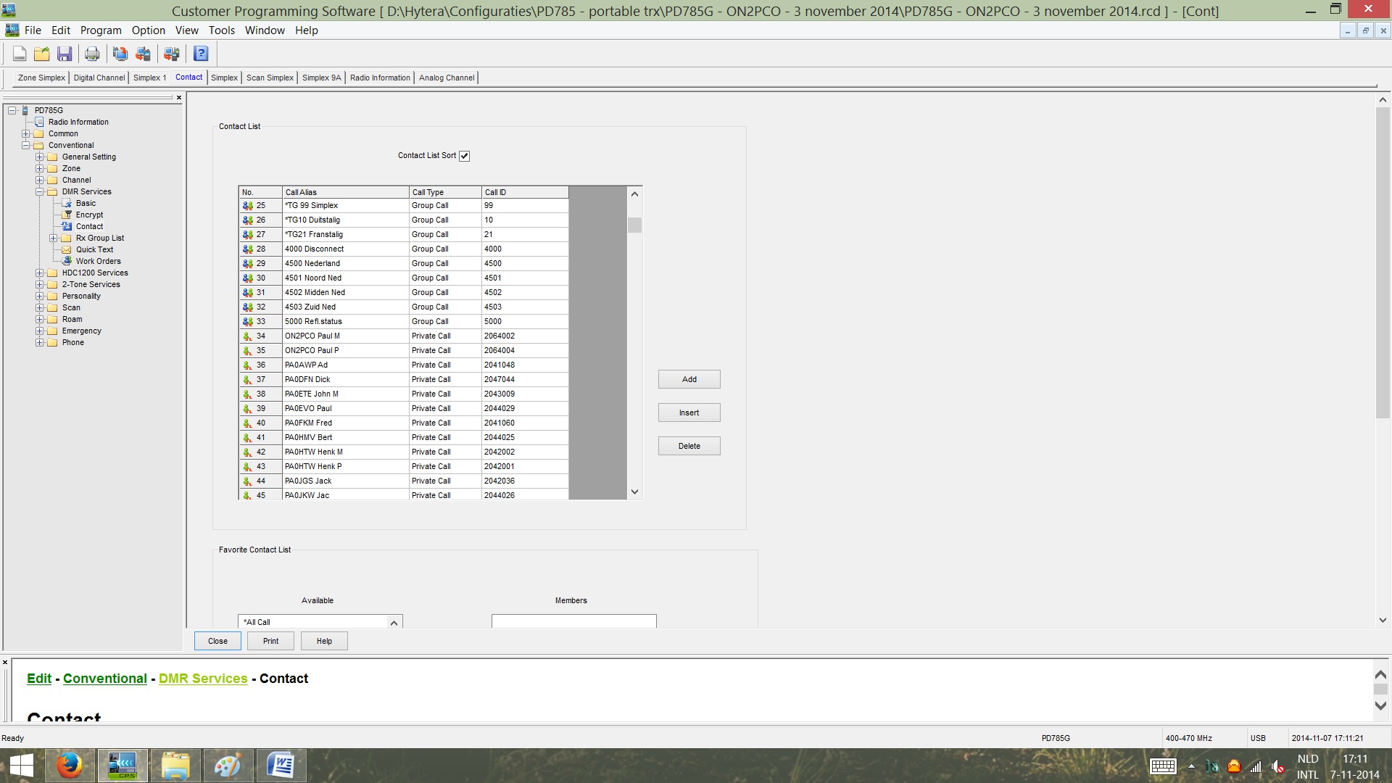Screen dimensions: 1392x783
Task: Click the Call Alias column header
Action: [345, 192]
